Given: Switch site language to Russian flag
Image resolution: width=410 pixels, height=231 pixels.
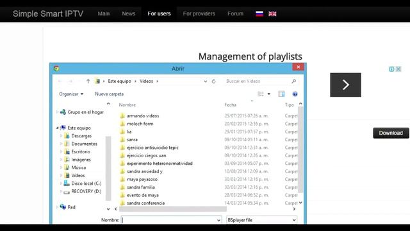Looking at the screenshot, I should point(259,13).
